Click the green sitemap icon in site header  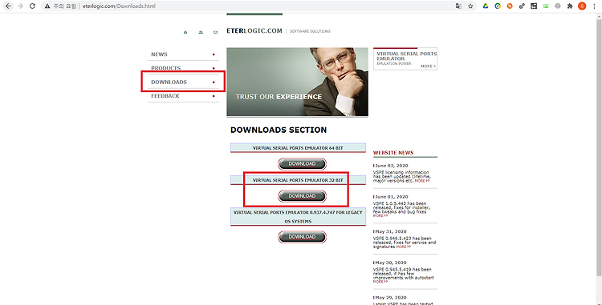point(201,32)
